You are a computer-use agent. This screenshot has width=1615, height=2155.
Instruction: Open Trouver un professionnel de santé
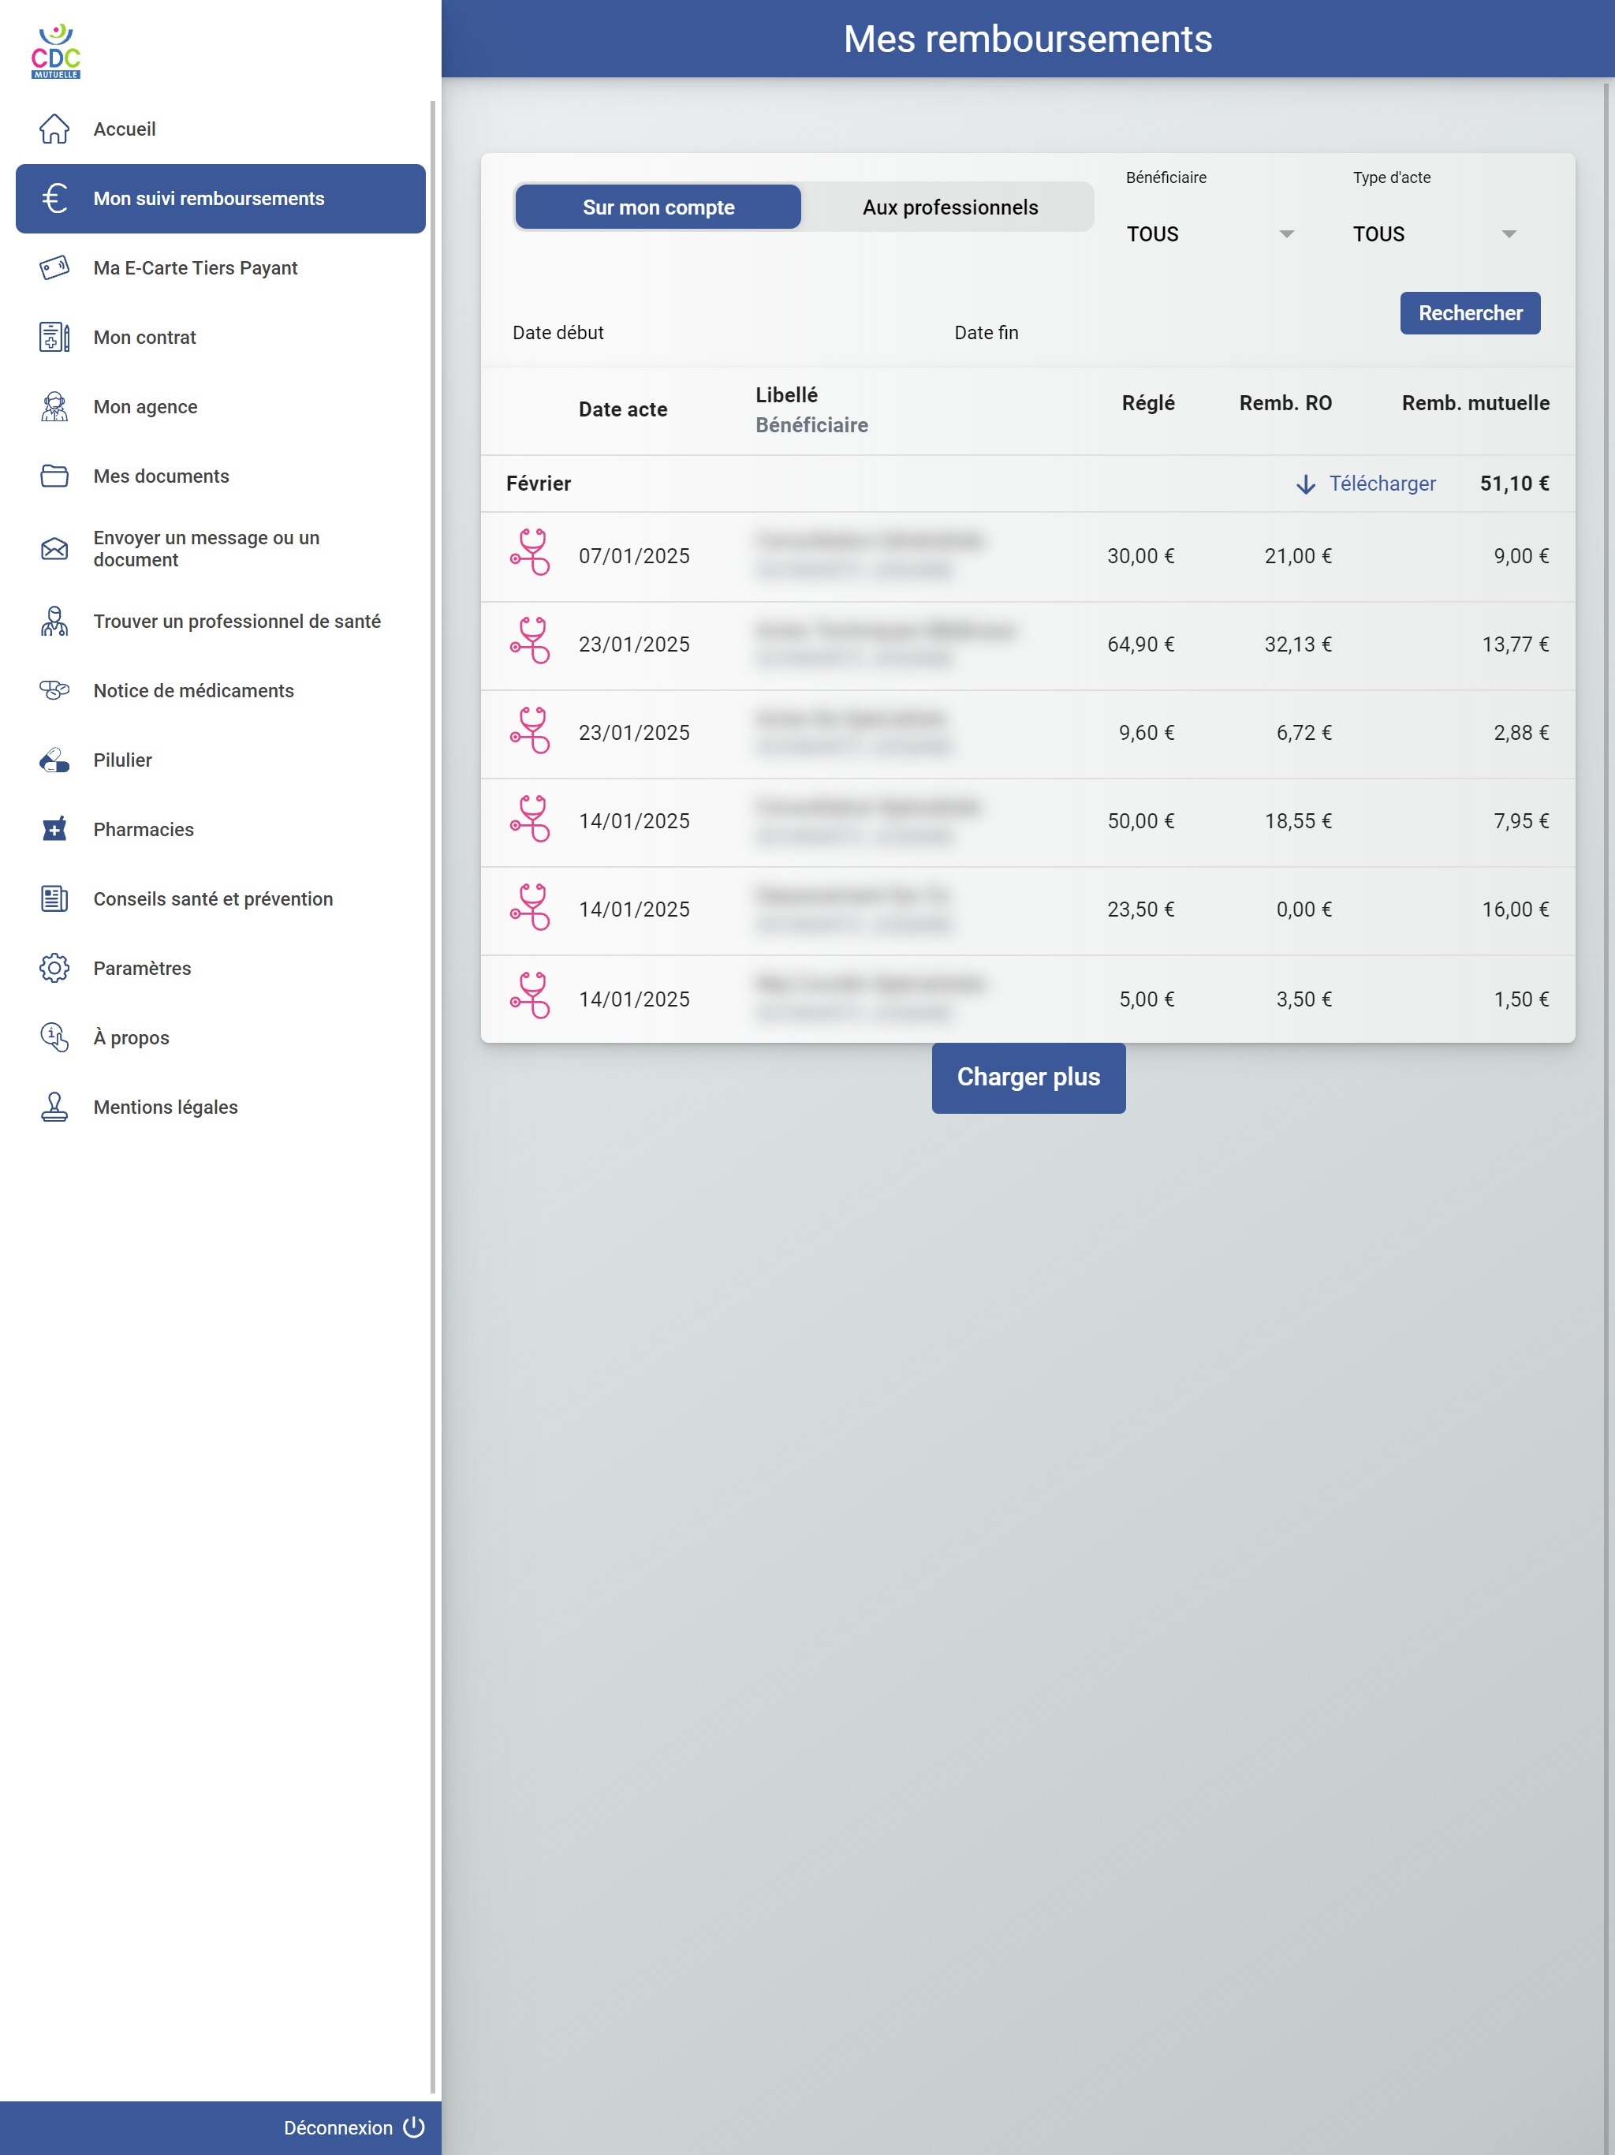click(221, 621)
